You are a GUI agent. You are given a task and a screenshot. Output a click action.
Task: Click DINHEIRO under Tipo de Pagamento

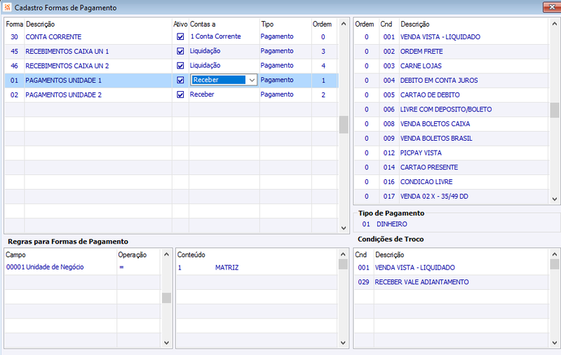(x=392, y=224)
